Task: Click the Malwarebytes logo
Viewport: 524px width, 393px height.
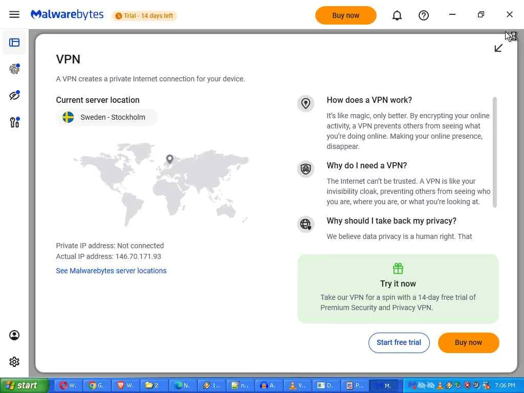Action: (x=67, y=15)
